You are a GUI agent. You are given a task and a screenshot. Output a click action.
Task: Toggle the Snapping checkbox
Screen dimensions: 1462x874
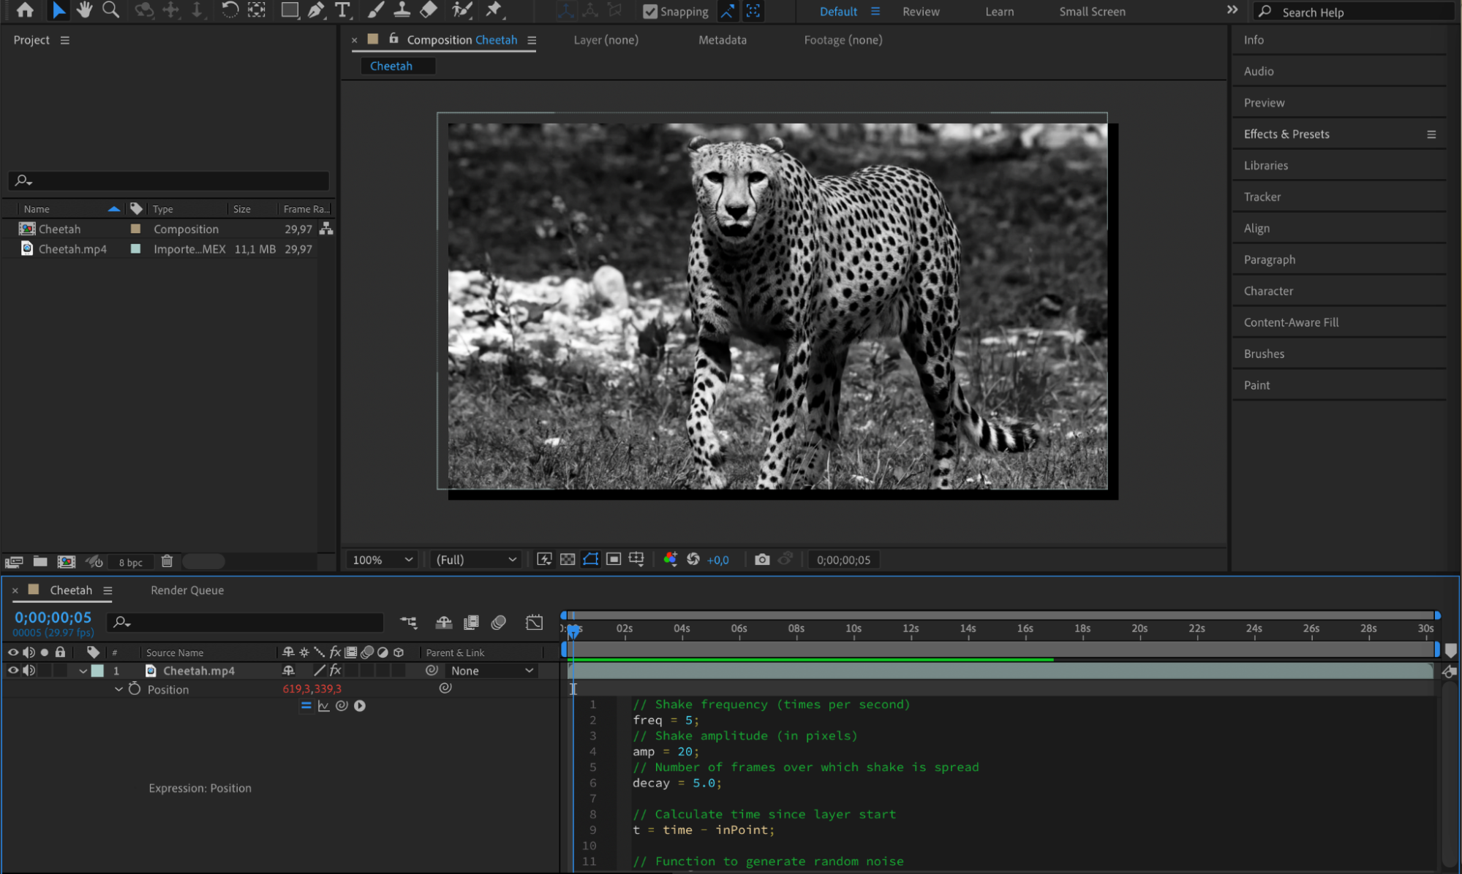[649, 12]
